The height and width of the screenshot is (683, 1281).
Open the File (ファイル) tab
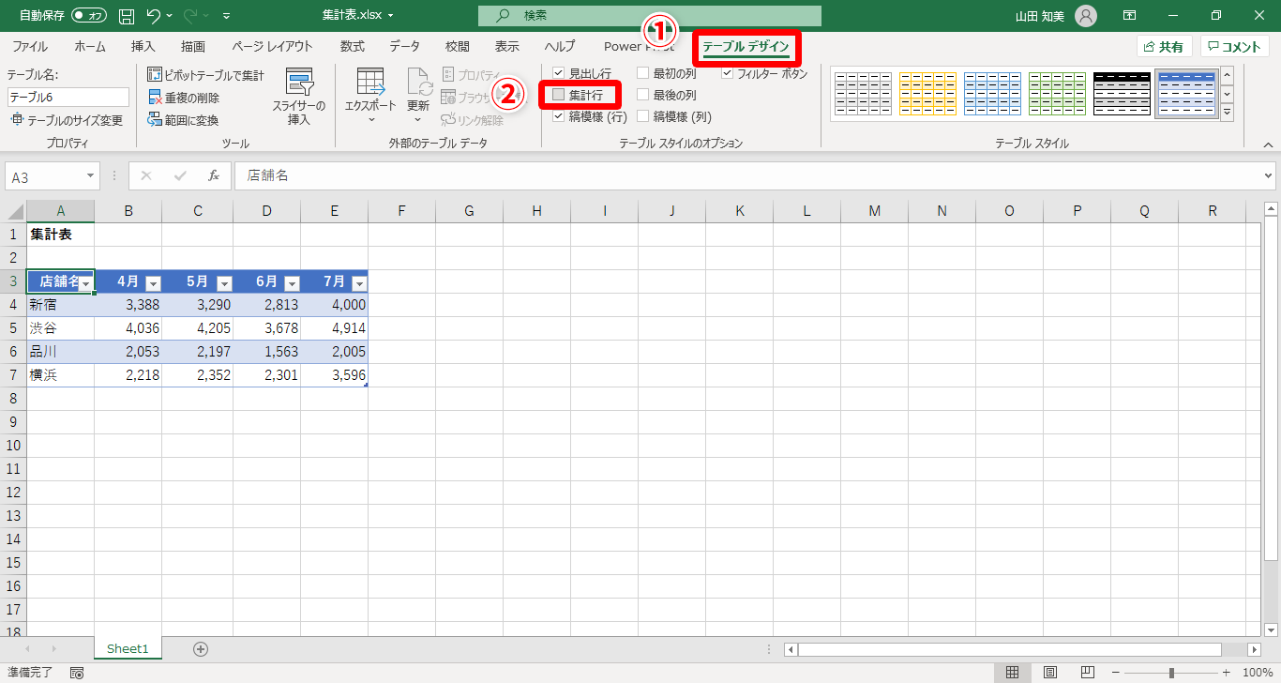pos(30,46)
